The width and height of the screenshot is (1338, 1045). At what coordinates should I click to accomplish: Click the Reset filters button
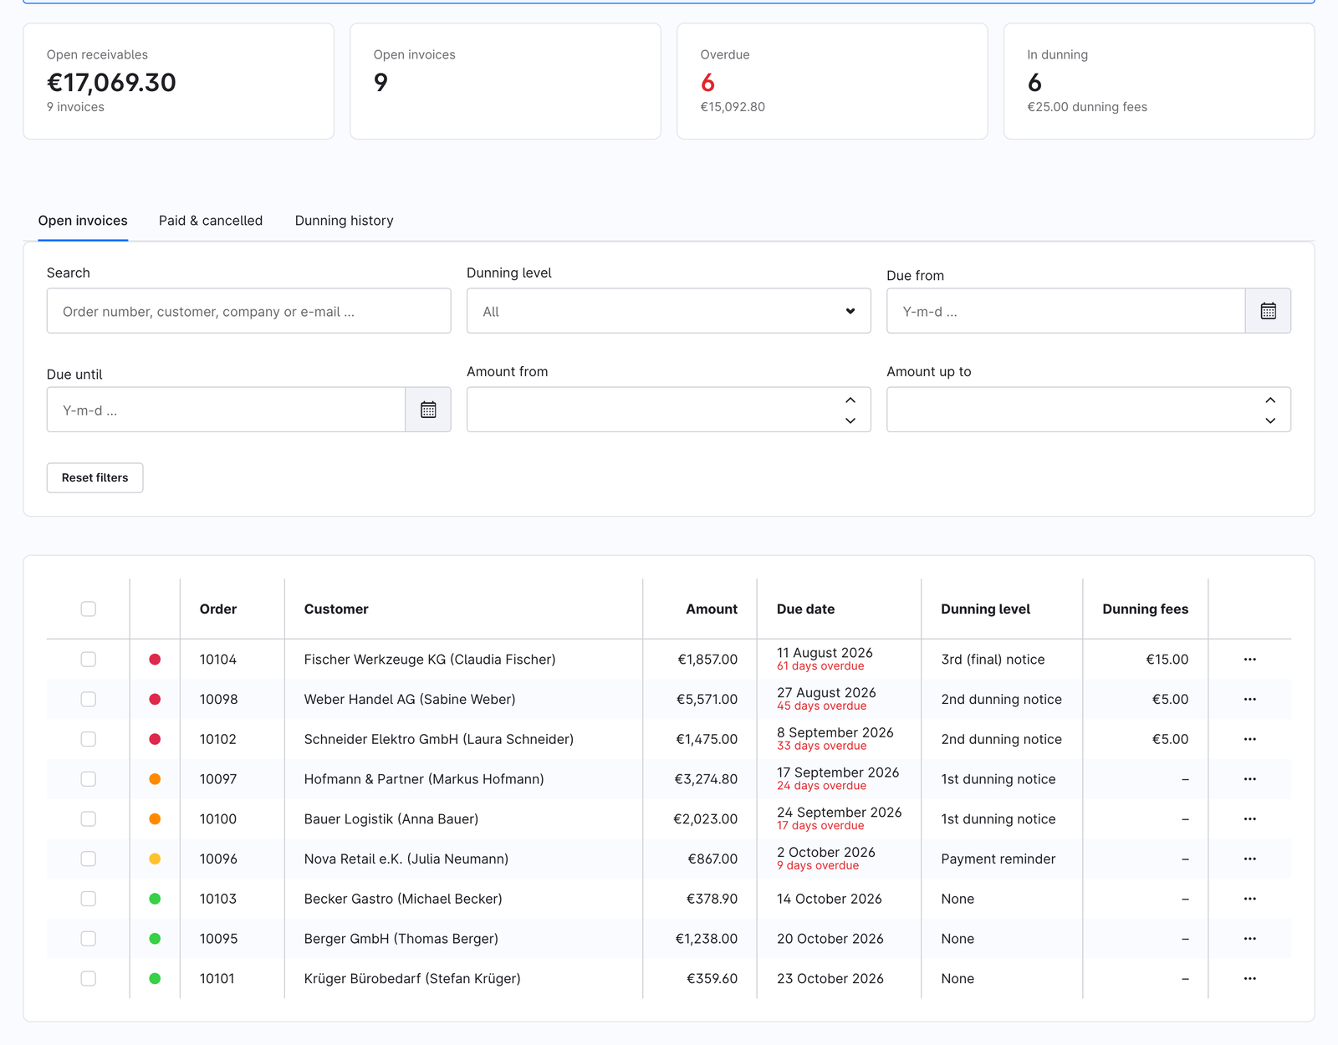[x=94, y=477]
